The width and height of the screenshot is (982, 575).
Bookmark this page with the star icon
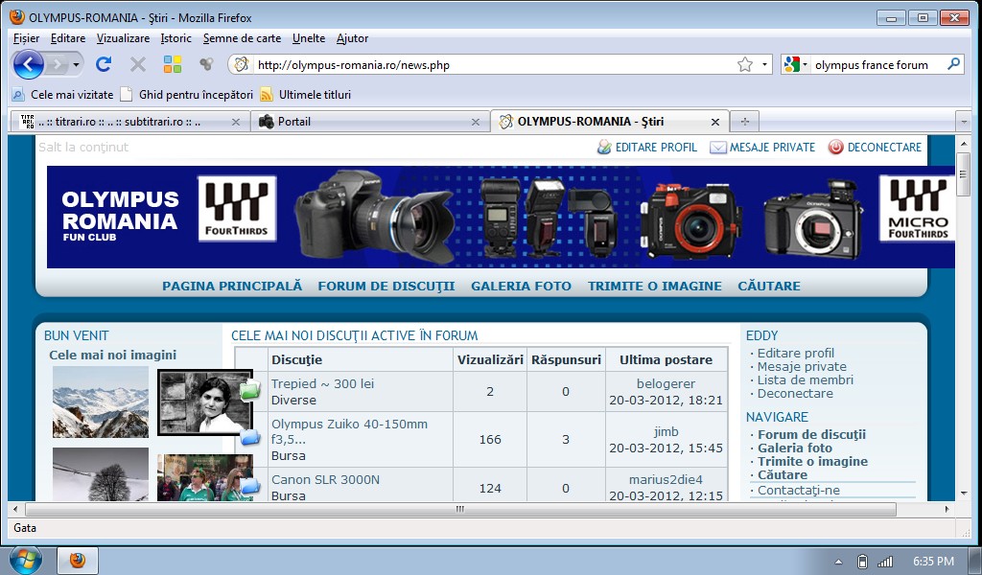(744, 64)
